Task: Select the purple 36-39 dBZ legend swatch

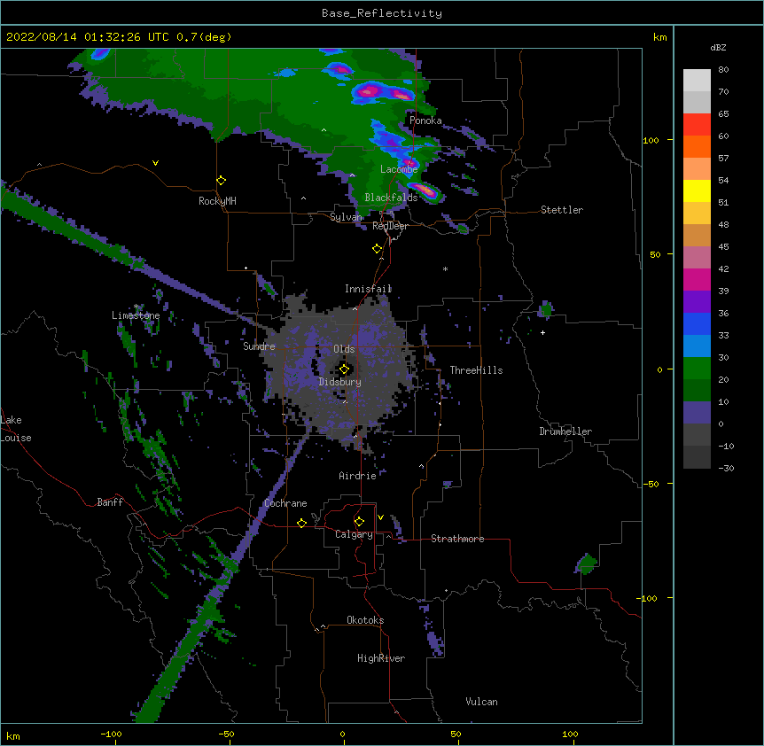Action: [697, 301]
